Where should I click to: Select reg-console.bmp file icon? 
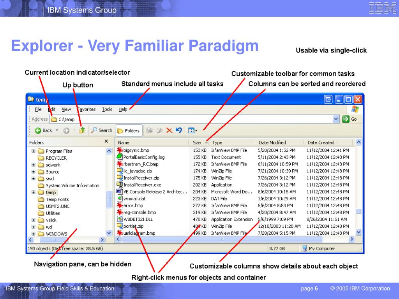point(120,212)
